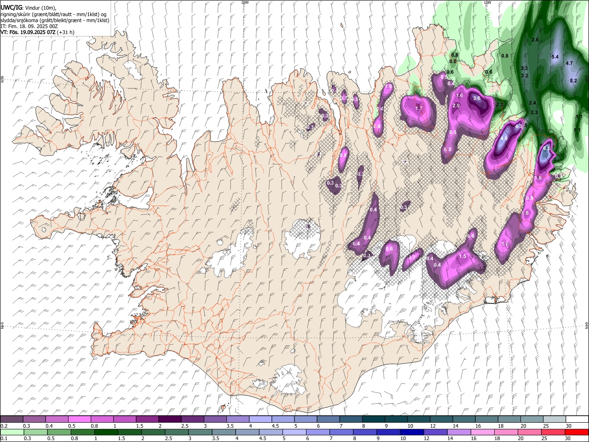Click the 2.3 rain value on the map
This screenshot has width=589, height=442.
[534, 112]
